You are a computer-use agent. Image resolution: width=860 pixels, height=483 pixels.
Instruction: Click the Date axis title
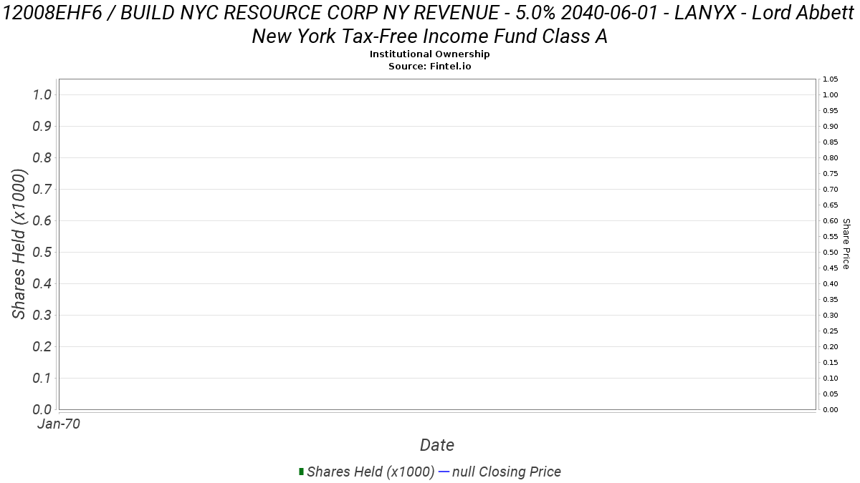[437, 445]
